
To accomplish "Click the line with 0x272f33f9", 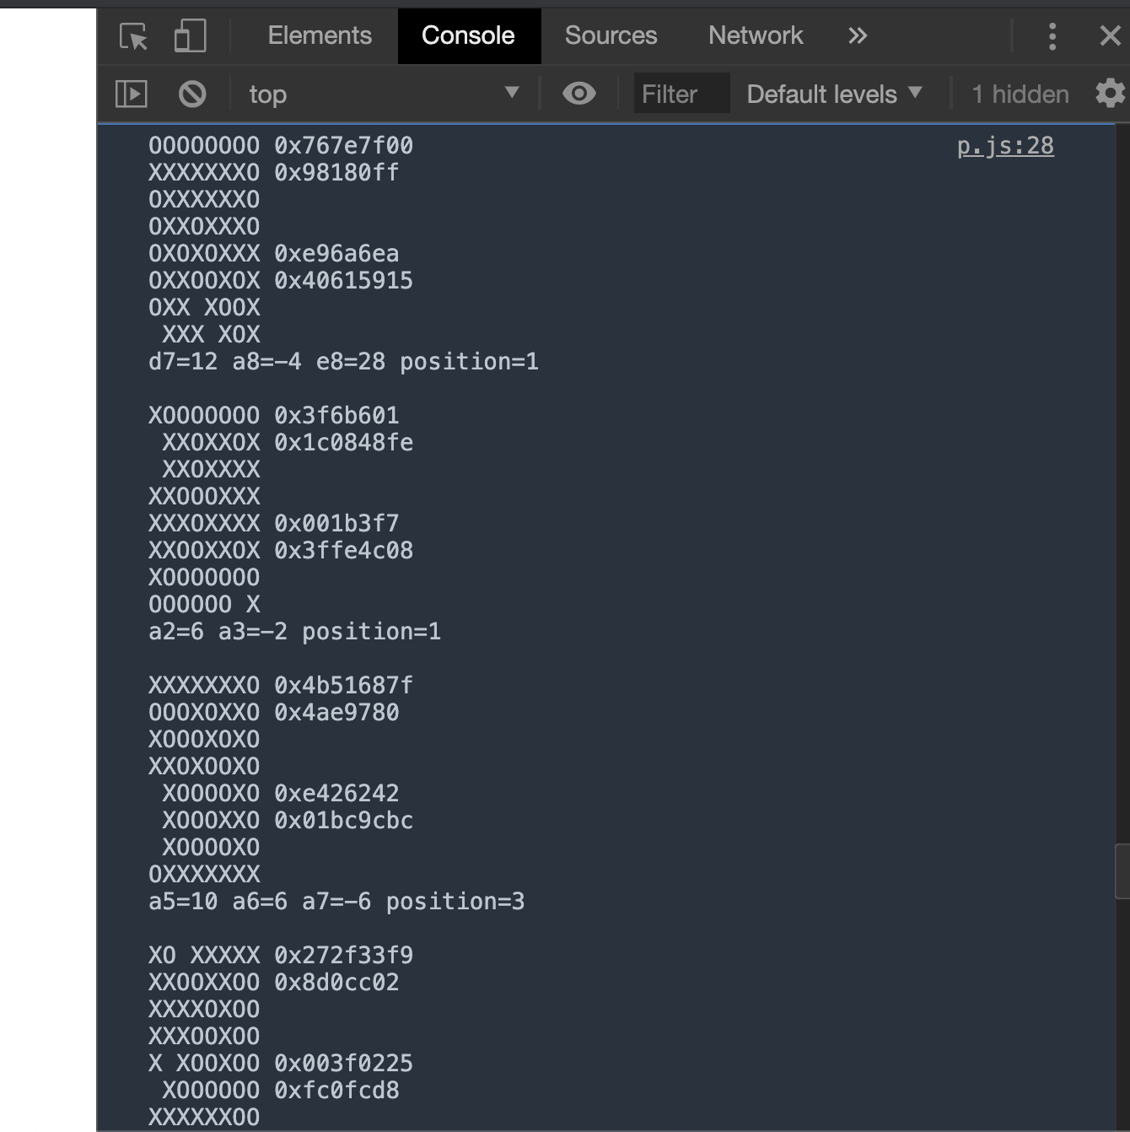I will click(x=281, y=956).
